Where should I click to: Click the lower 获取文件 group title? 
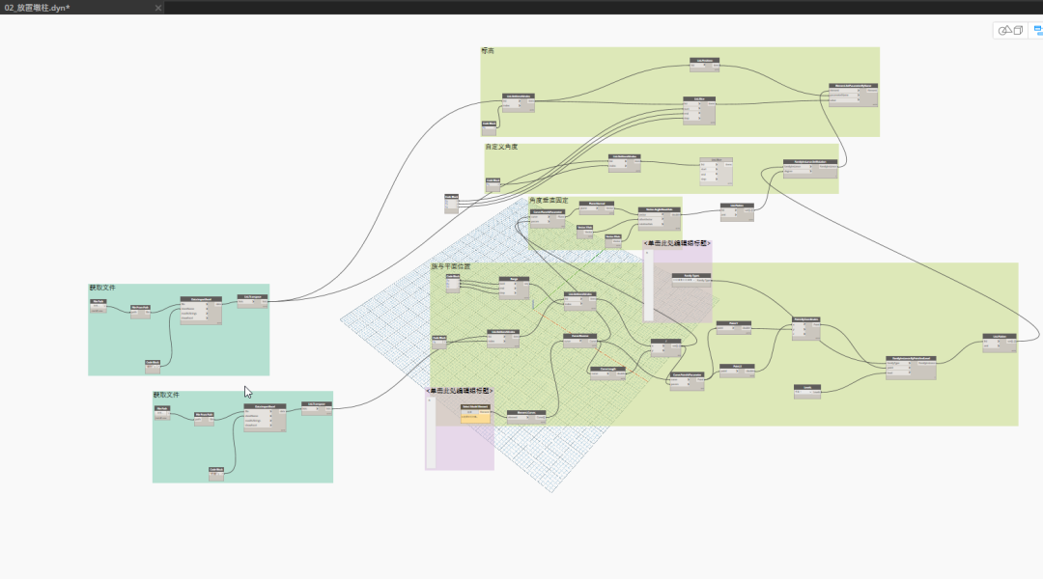point(166,395)
